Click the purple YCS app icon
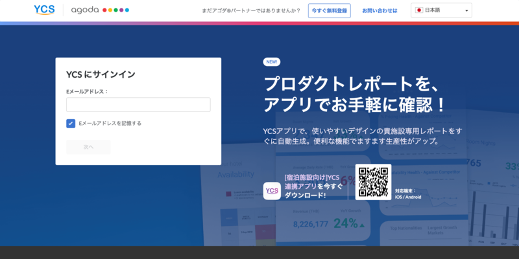The image size is (519, 259). (x=272, y=191)
